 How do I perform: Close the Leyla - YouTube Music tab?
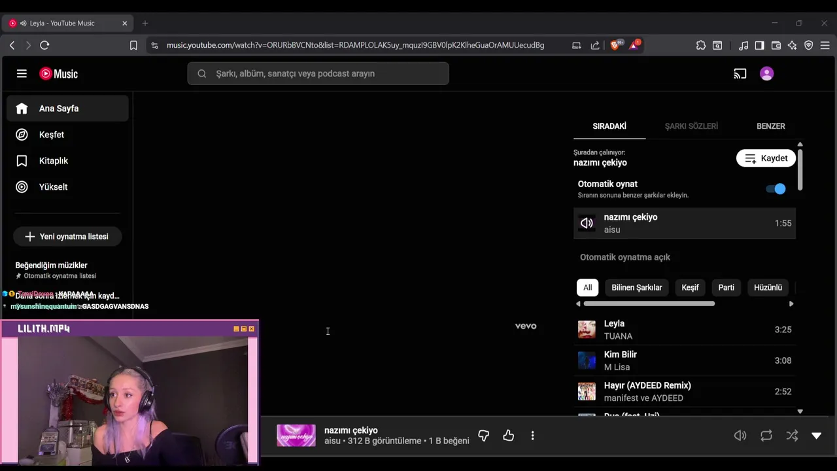125,24
